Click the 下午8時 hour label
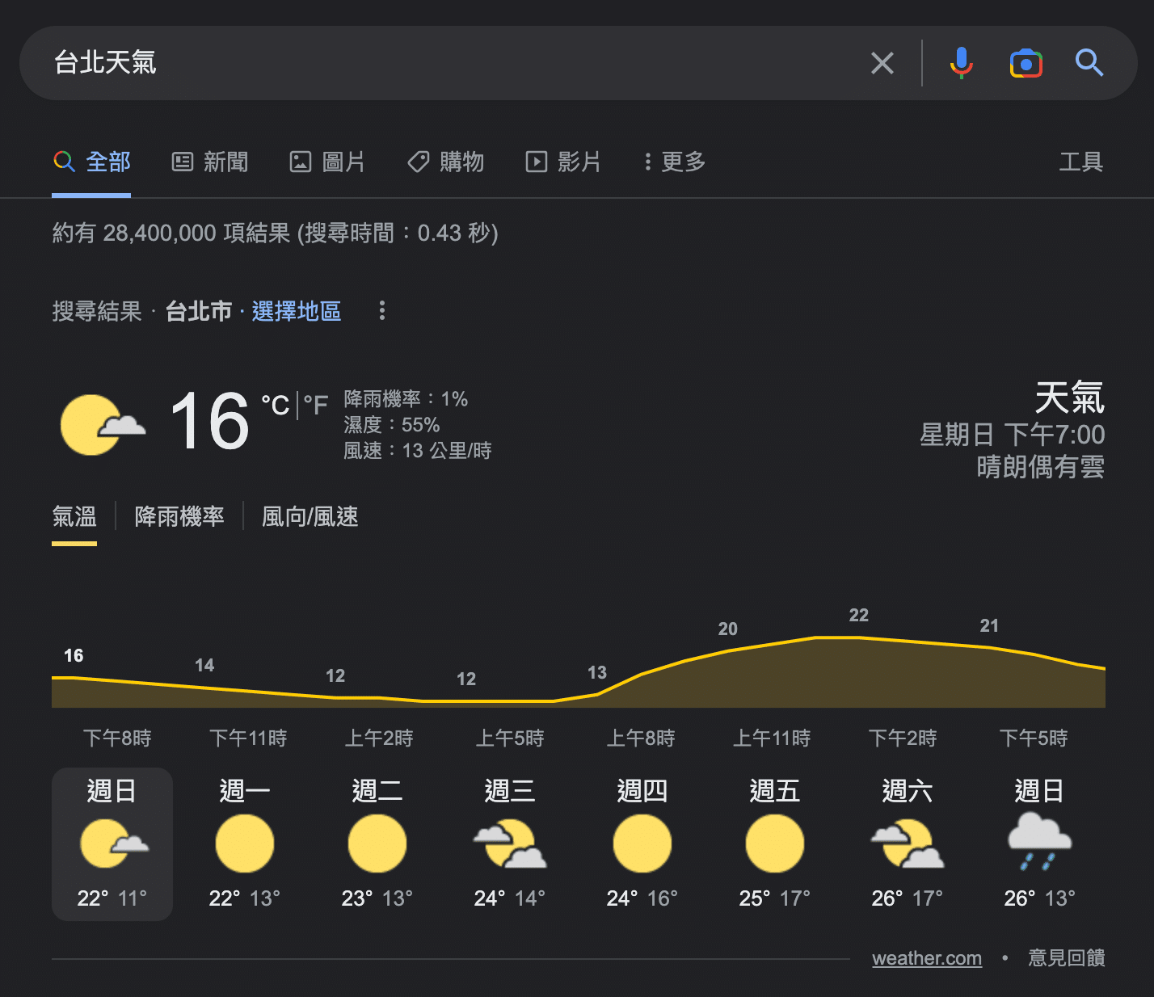The image size is (1154, 997). point(117,738)
